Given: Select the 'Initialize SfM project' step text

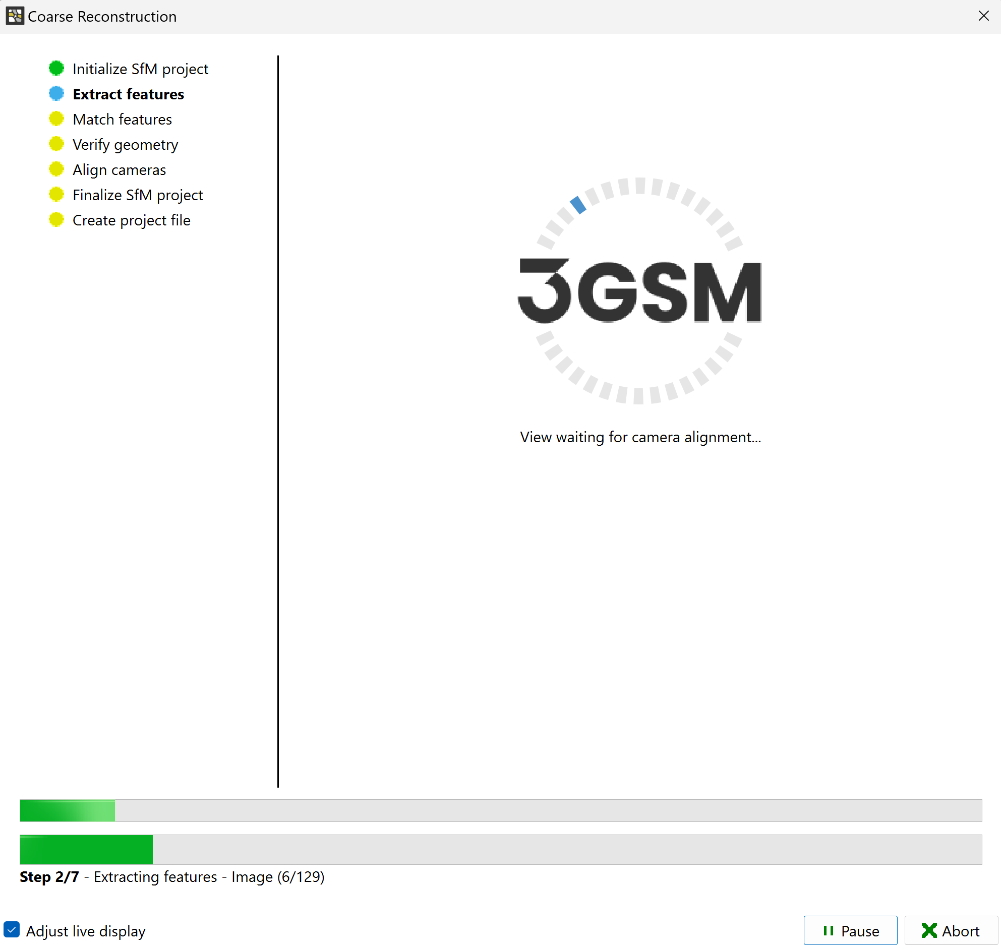Looking at the screenshot, I should [141, 69].
